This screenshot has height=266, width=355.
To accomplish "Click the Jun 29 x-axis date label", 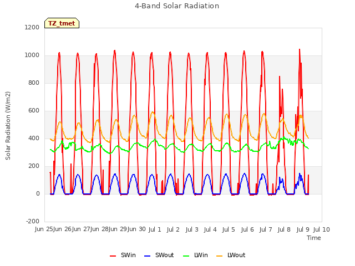I will point(118,229).
